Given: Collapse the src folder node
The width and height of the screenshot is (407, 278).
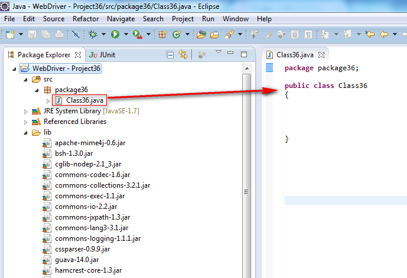Looking at the screenshot, I should 25,80.
